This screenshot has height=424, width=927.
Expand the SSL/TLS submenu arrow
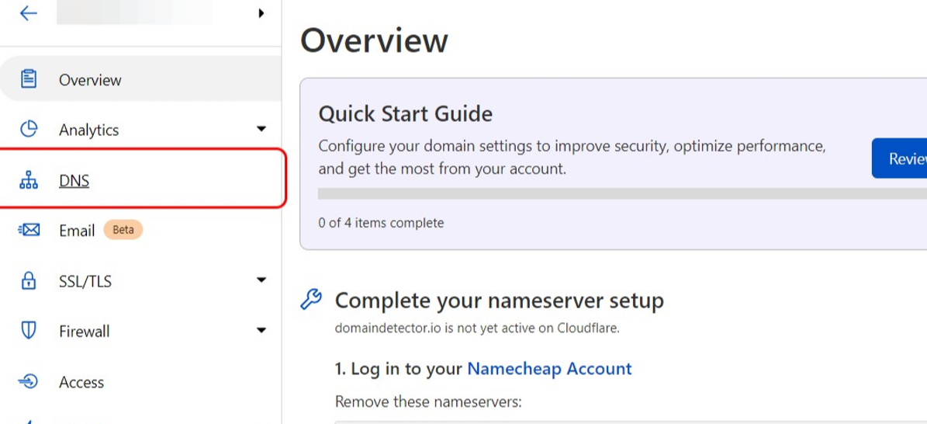(261, 280)
